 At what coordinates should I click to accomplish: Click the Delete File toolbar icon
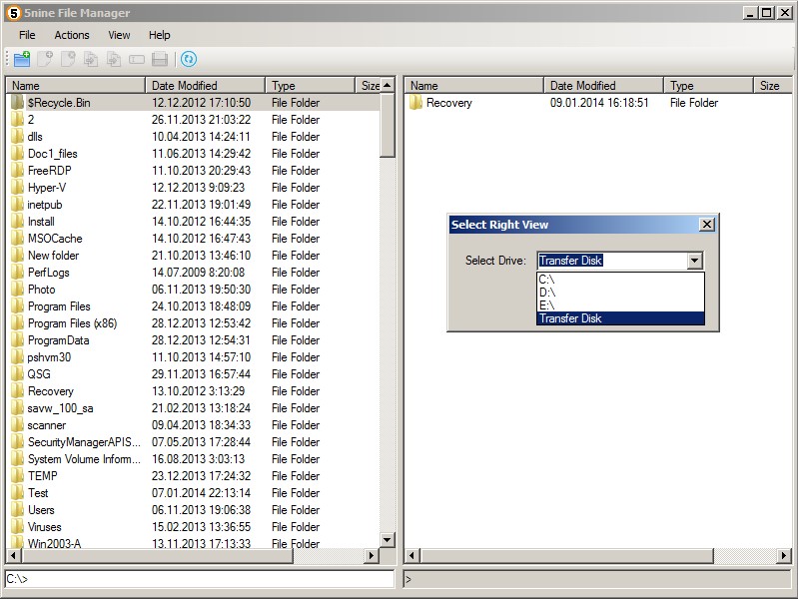pos(68,59)
